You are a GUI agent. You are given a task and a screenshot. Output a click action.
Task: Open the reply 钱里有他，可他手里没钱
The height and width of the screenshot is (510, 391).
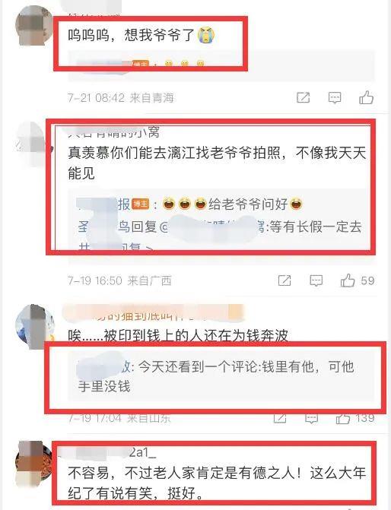pyautogui.click(x=216, y=376)
